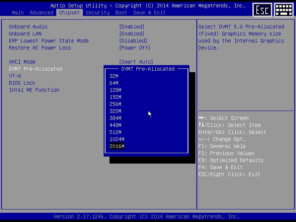This screenshot has height=222, width=296.
Task: Pick 256M from the list
Action: [115, 104]
